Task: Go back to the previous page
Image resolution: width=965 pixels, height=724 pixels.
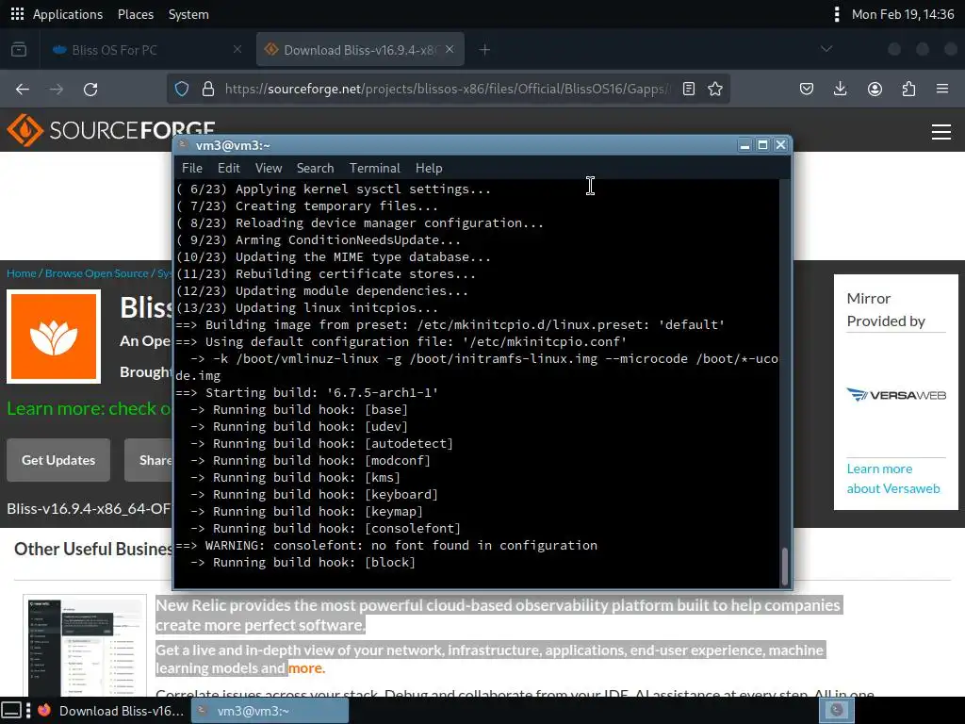Action: 23,90
